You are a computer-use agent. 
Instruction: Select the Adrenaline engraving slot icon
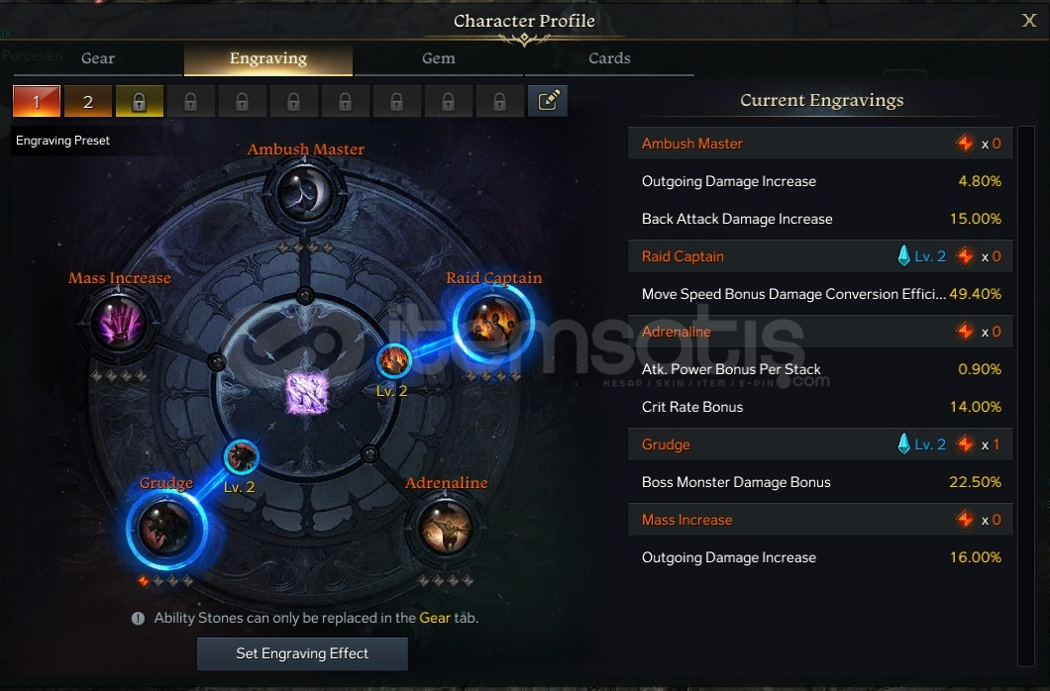pyautogui.click(x=446, y=527)
